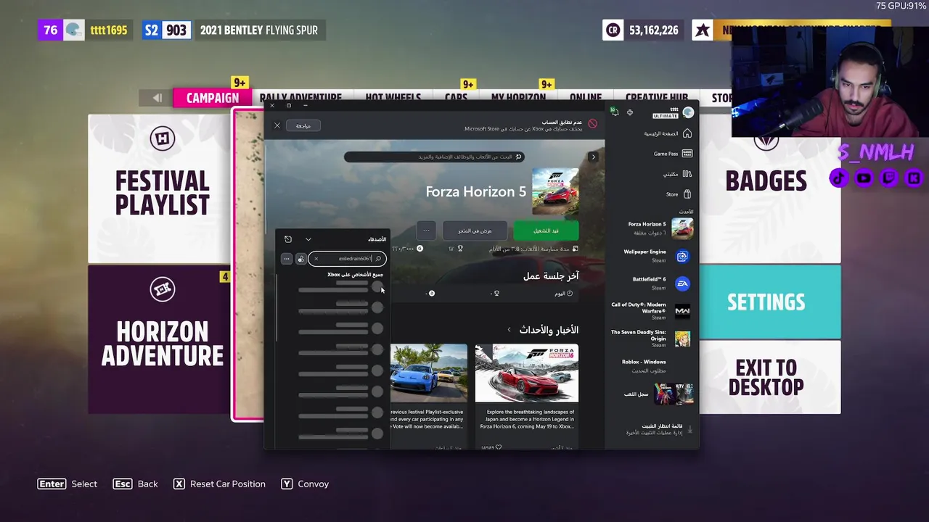Viewport: 929px width, 522px height.
Task: Open the SETTINGS tile
Action: click(769, 302)
